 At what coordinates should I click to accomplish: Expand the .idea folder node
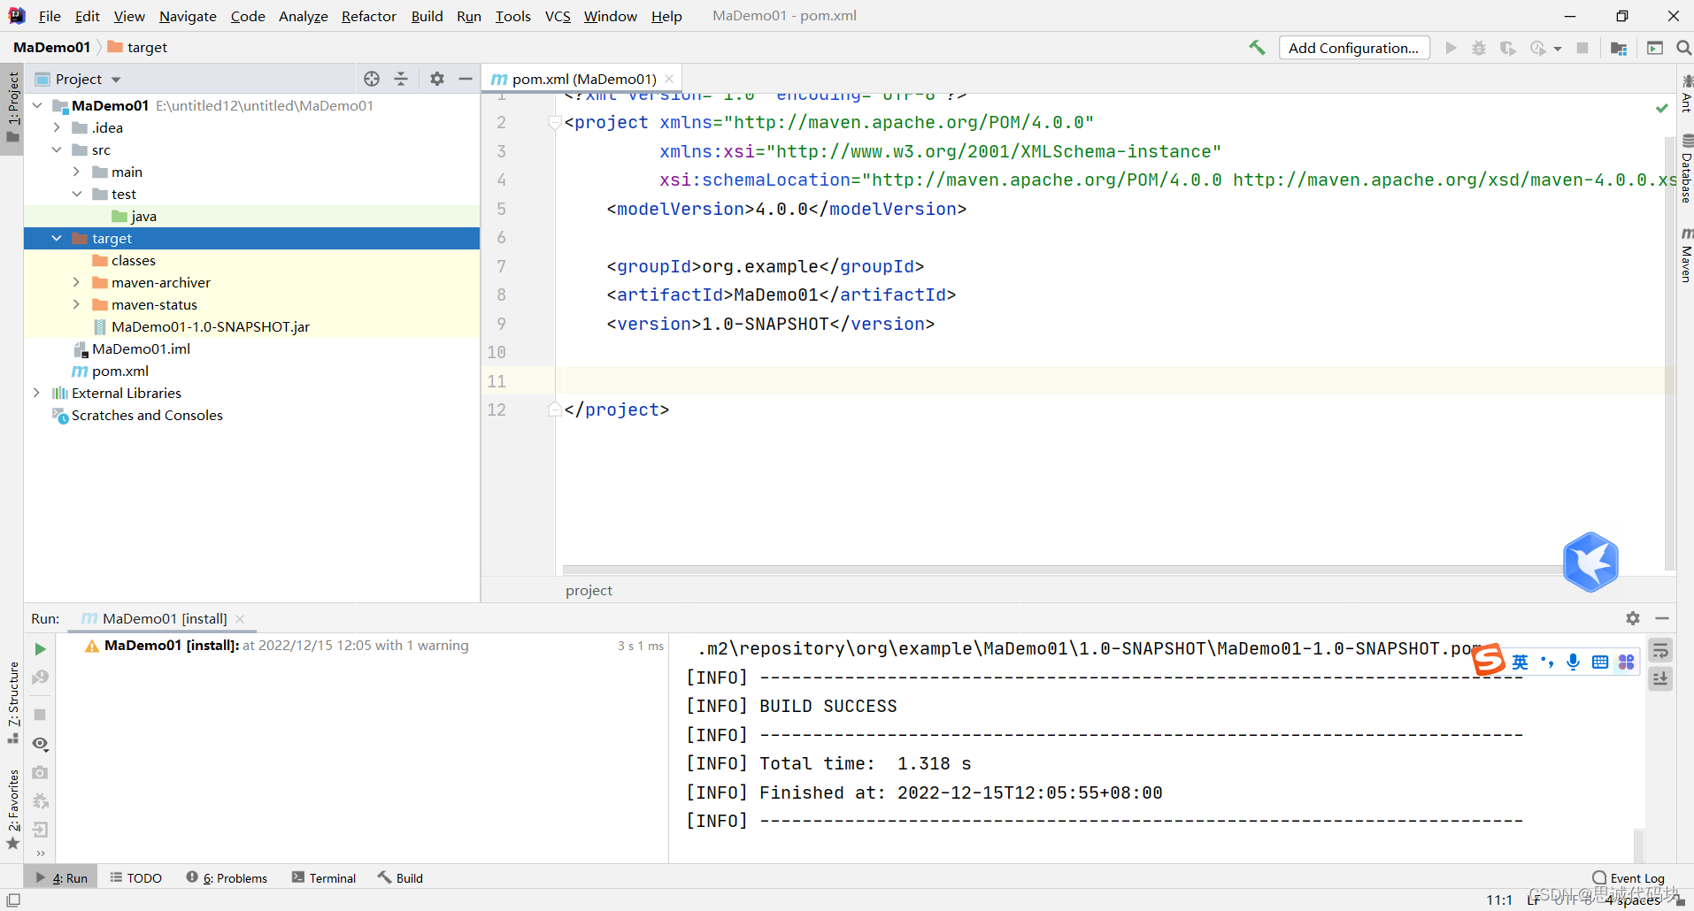tap(57, 127)
